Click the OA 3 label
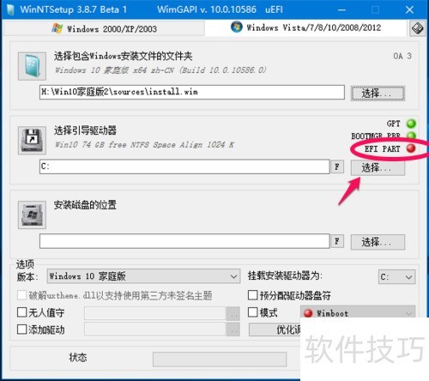This screenshot has height=381, width=429. 402,56
